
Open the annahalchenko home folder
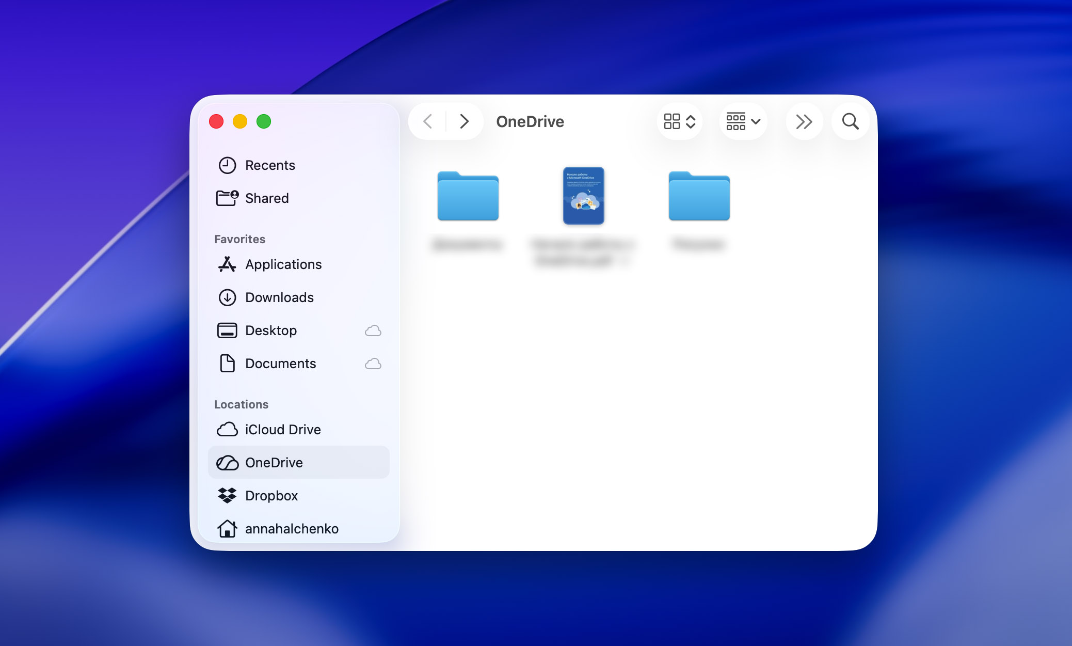(292, 528)
